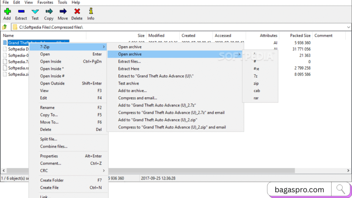Select the Copy toolbar icon
The height and width of the screenshot is (198, 352).
48,14
